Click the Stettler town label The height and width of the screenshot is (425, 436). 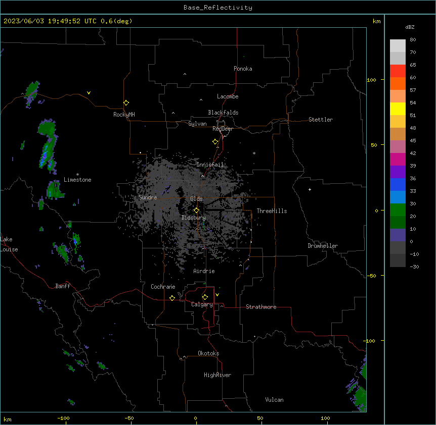(x=321, y=120)
